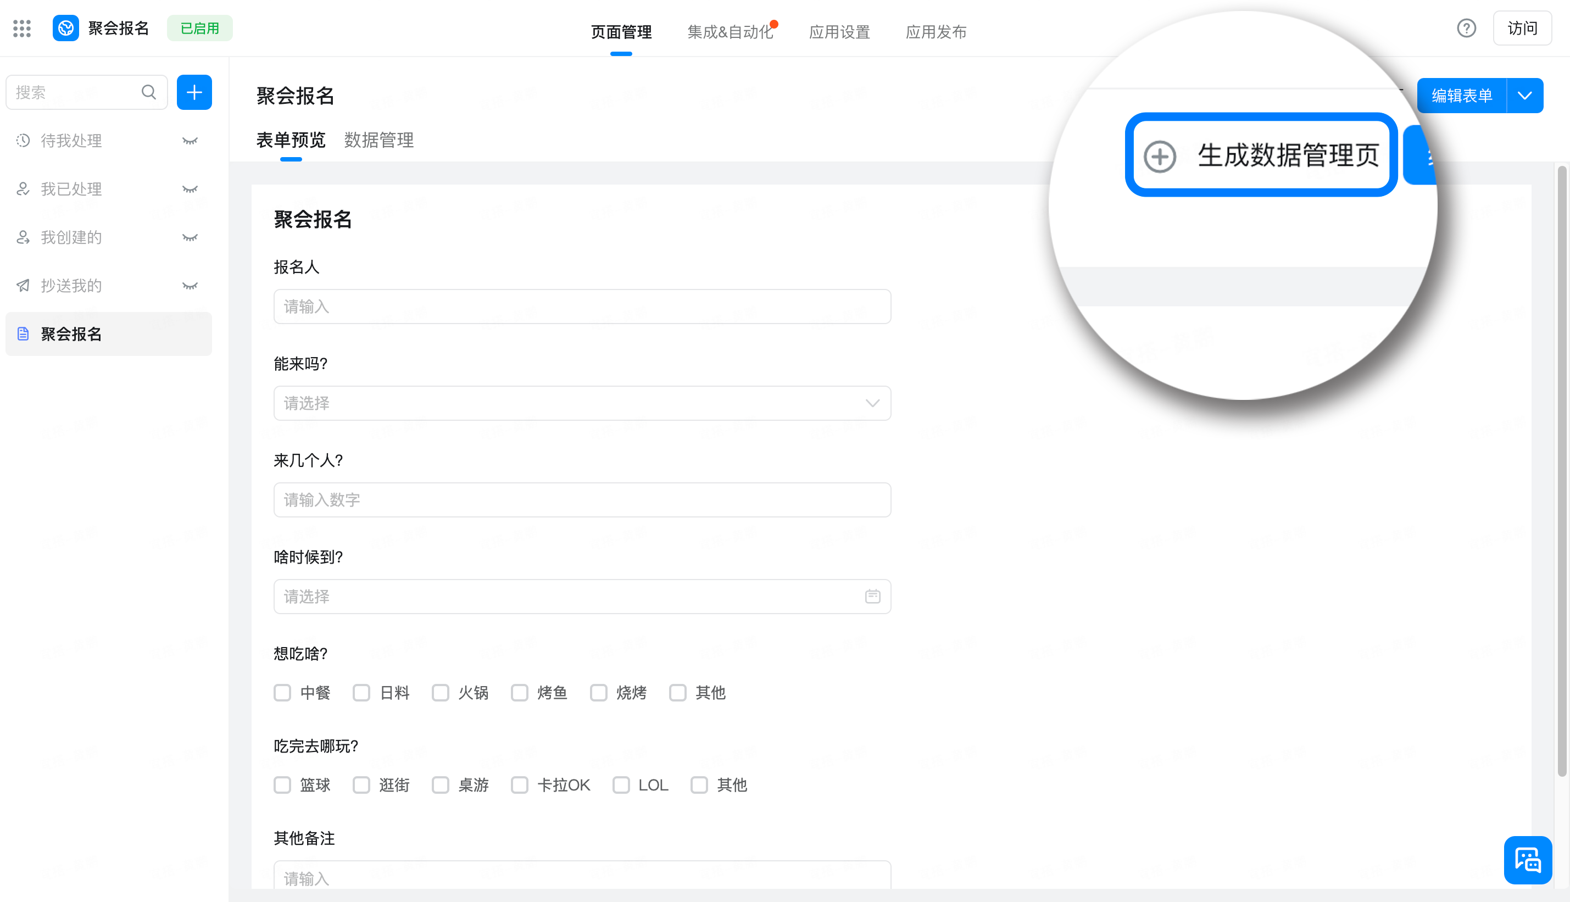Switch to 集成&自动化 tab

731,32
